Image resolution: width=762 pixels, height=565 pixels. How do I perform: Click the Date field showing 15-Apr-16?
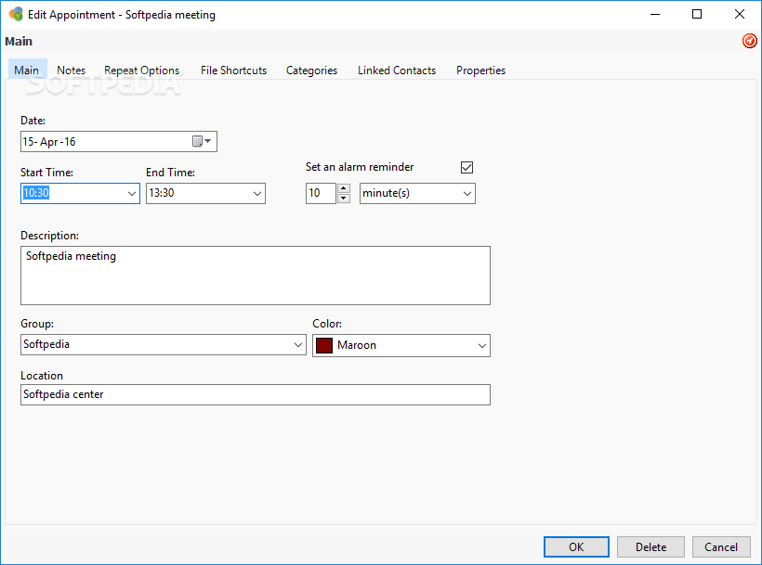[119, 142]
